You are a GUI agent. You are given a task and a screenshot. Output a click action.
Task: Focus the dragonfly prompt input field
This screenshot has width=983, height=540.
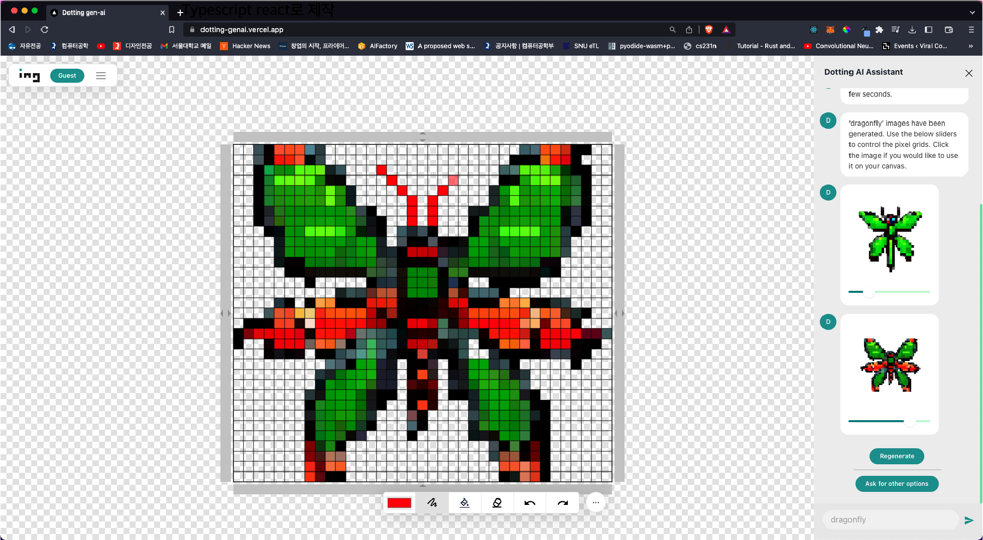(890, 520)
